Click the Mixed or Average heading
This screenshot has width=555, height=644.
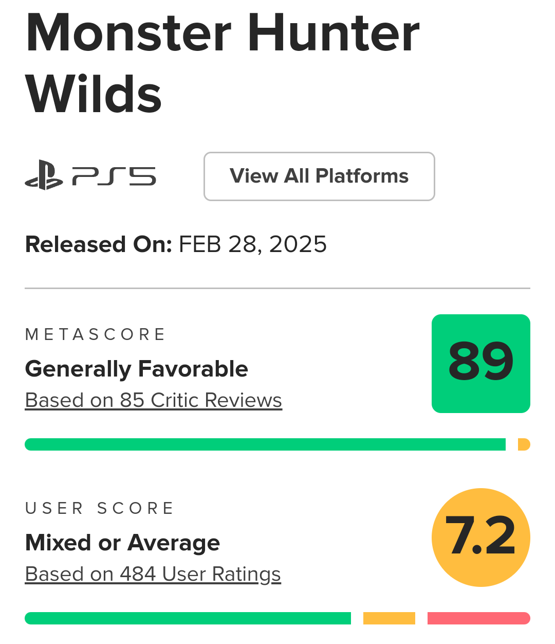pos(122,543)
